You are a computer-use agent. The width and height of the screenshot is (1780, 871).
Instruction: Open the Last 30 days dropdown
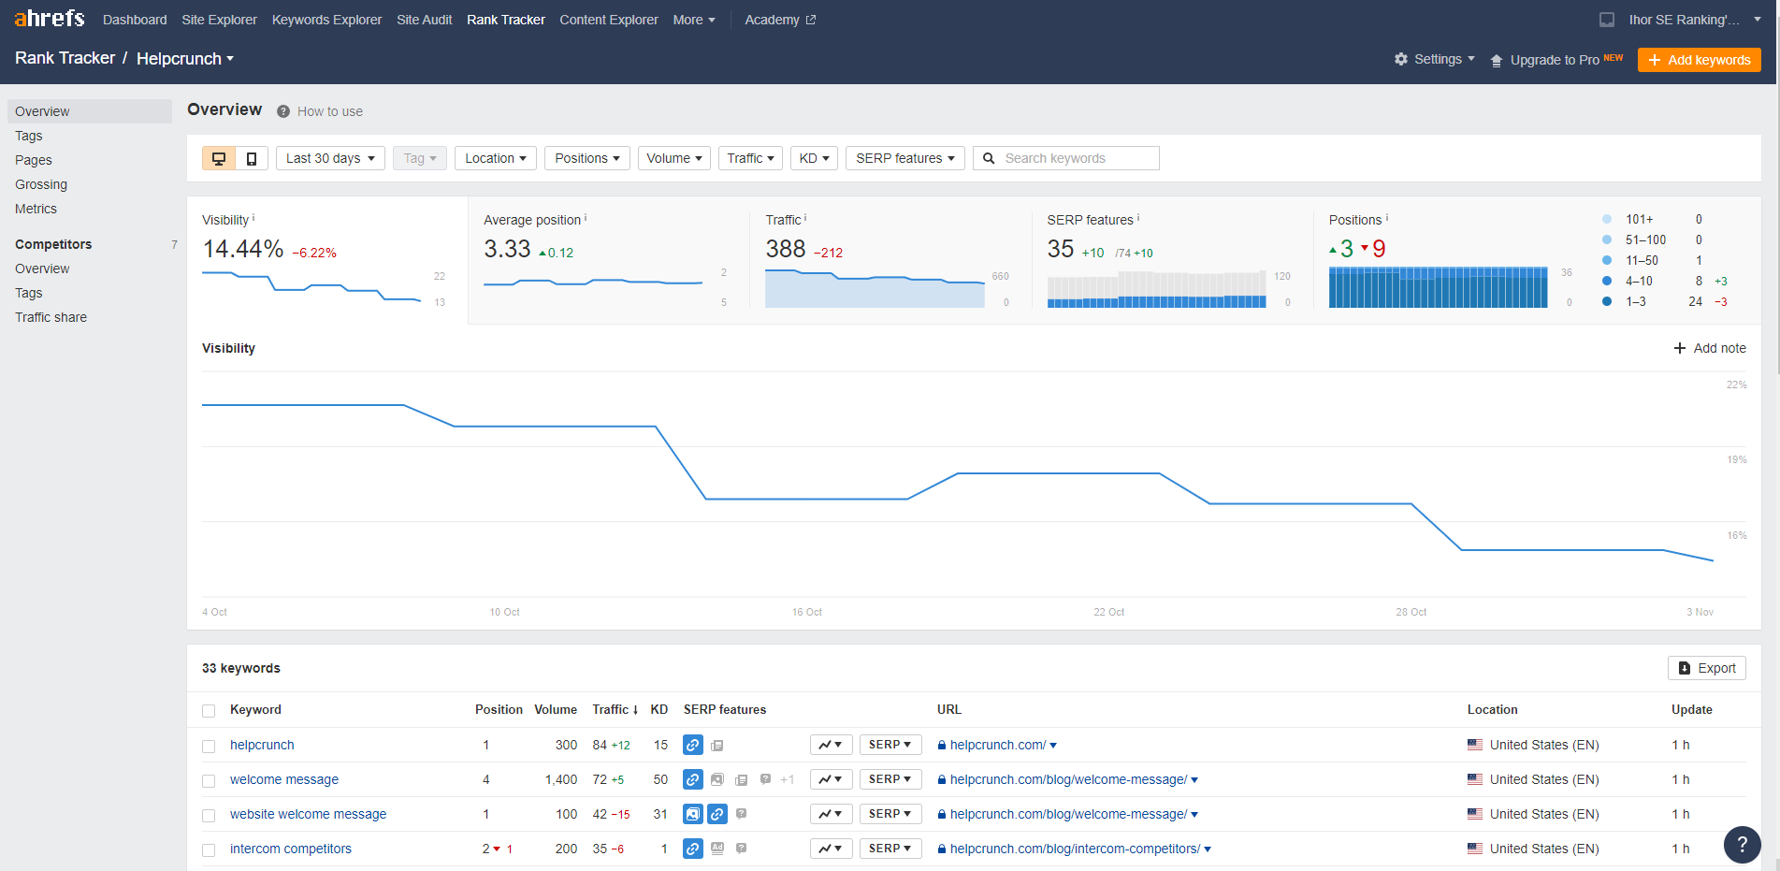[330, 158]
